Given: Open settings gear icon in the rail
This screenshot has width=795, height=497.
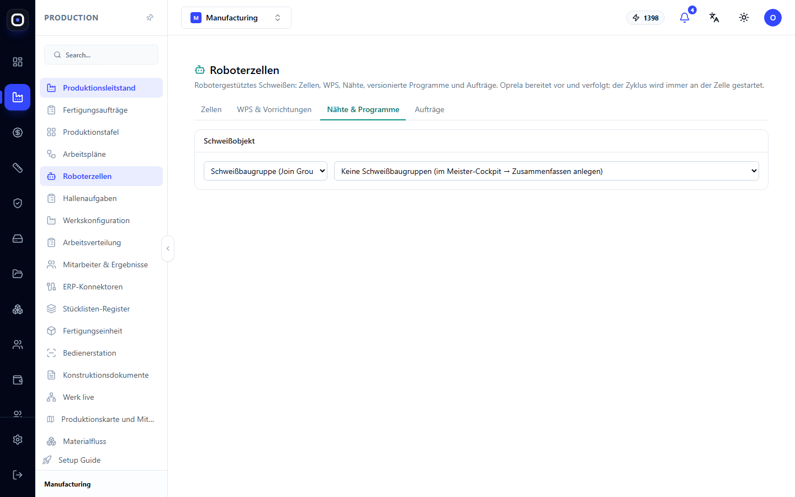Looking at the screenshot, I should (18, 440).
